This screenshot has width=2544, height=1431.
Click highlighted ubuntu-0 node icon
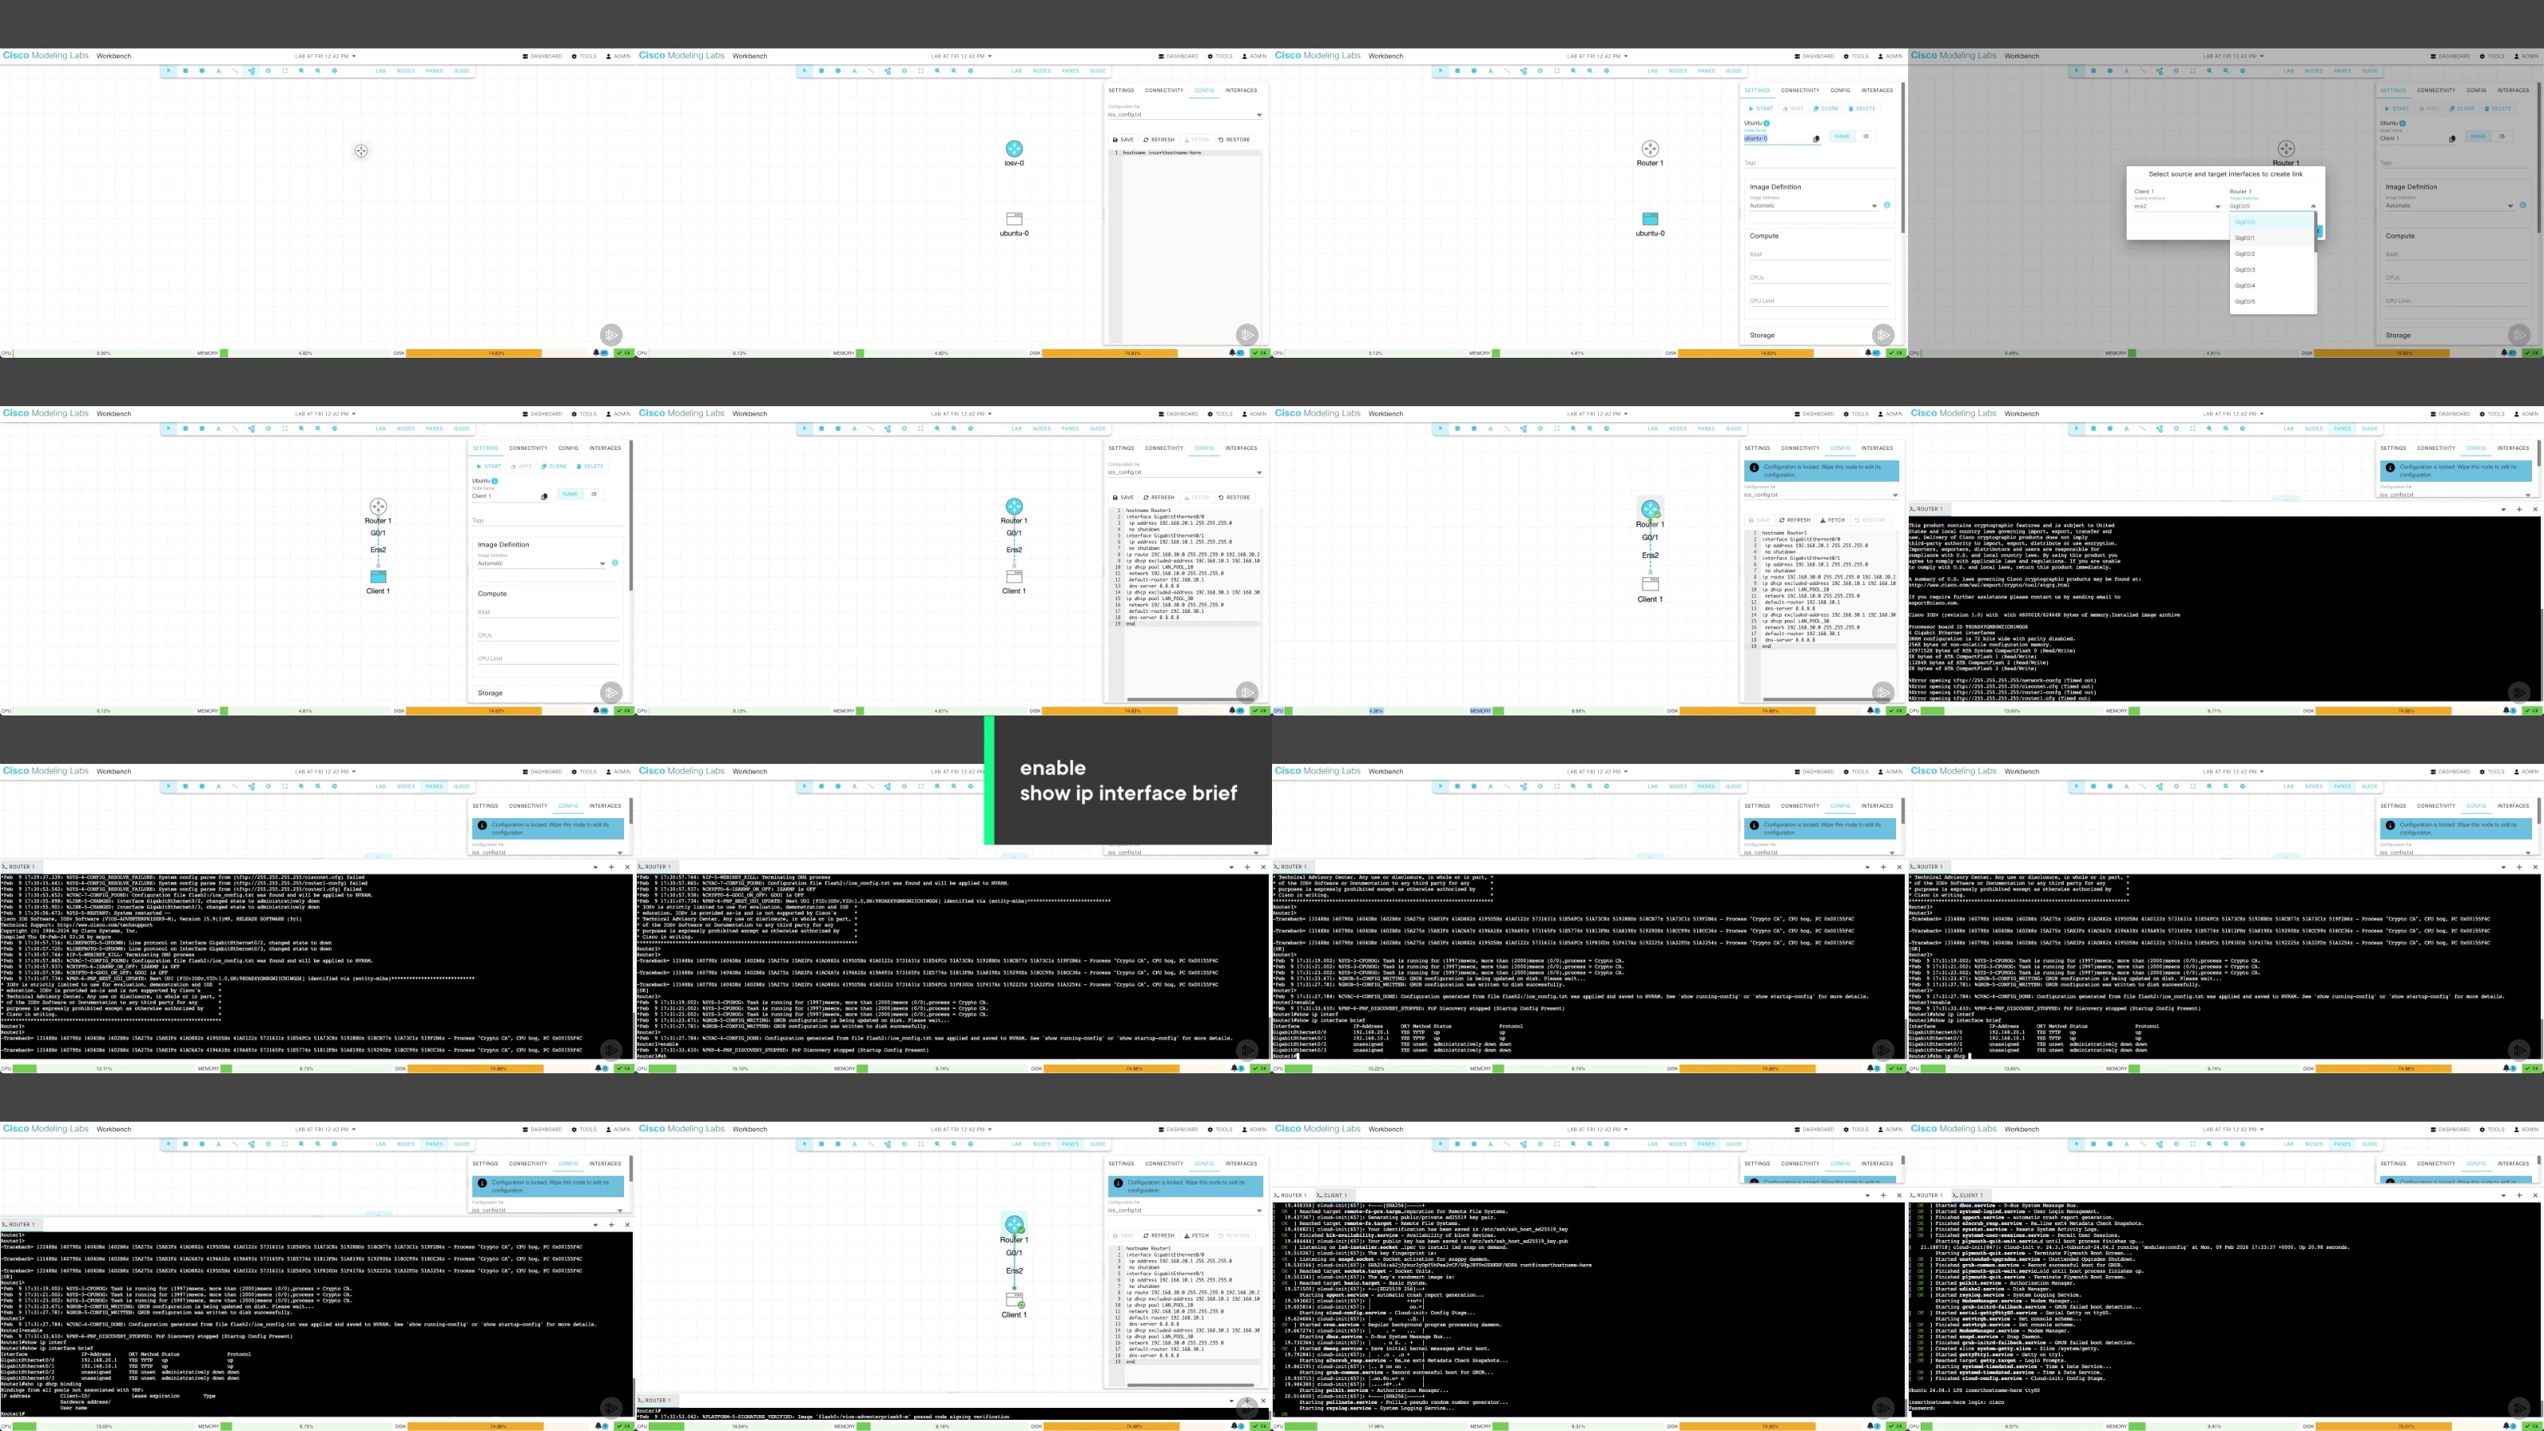point(1650,219)
